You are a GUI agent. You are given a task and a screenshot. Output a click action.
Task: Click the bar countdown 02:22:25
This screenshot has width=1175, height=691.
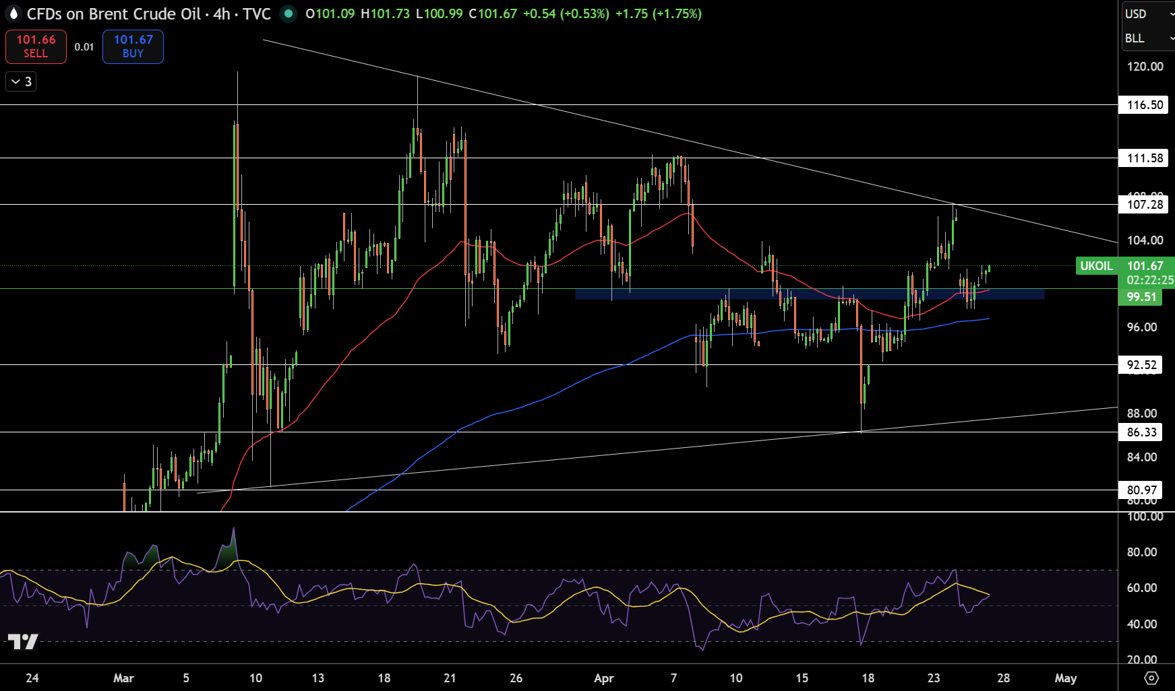(x=1150, y=280)
